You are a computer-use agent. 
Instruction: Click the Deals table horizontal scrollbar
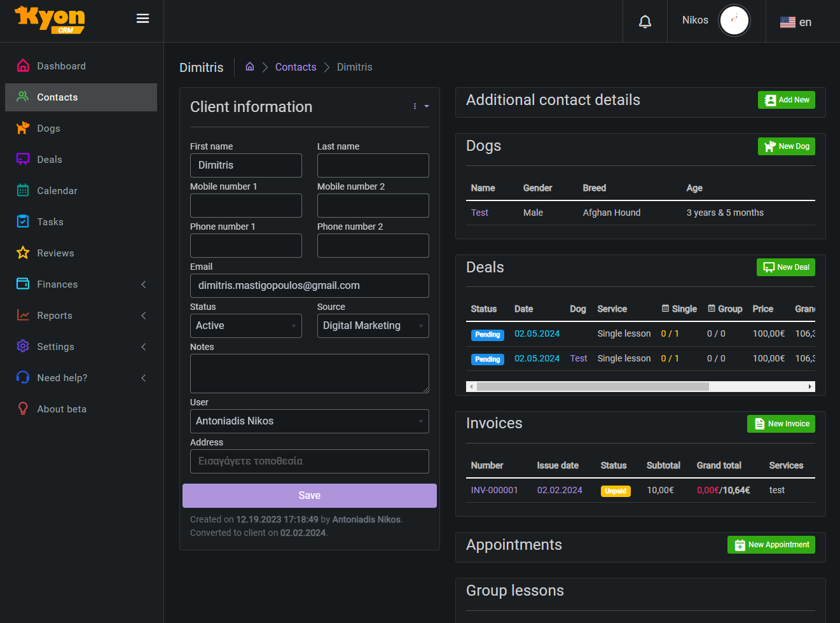592,386
